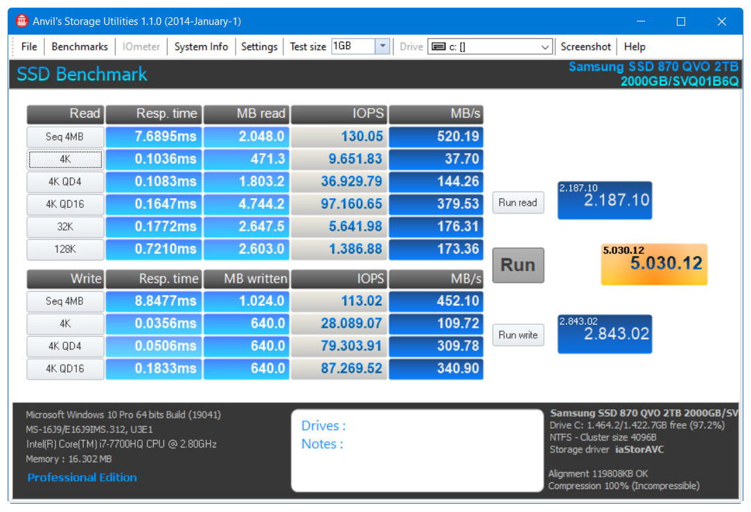Click the read 4K QD16 test button

pos(65,204)
